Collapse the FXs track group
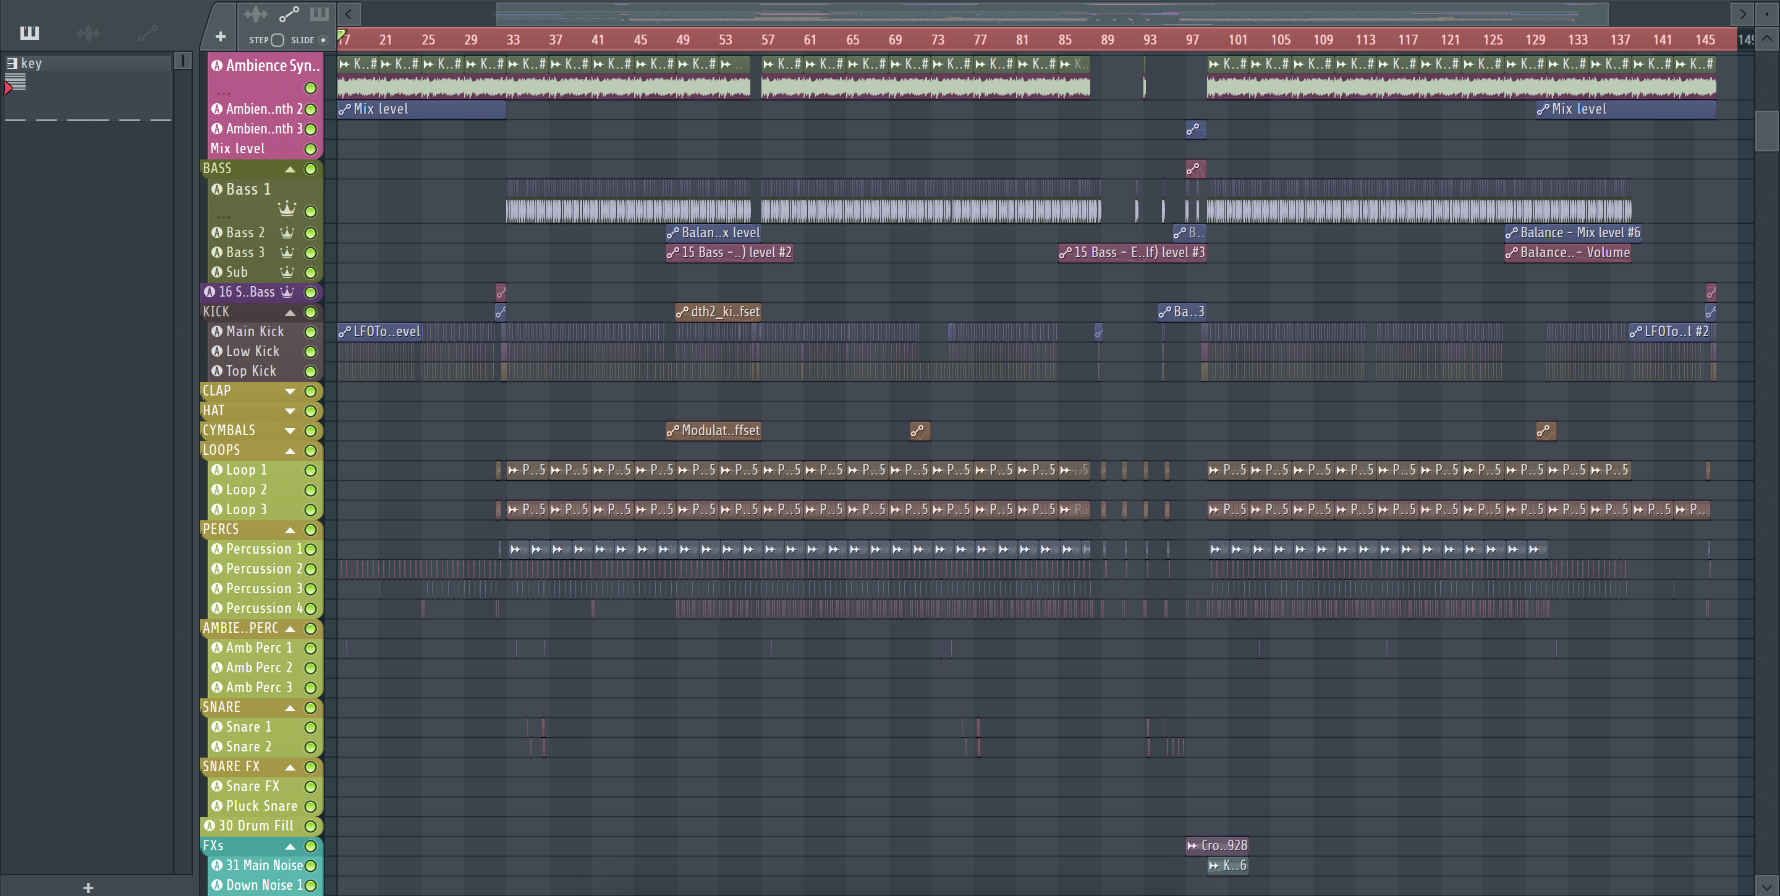The height and width of the screenshot is (896, 1780). pyautogui.click(x=290, y=847)
